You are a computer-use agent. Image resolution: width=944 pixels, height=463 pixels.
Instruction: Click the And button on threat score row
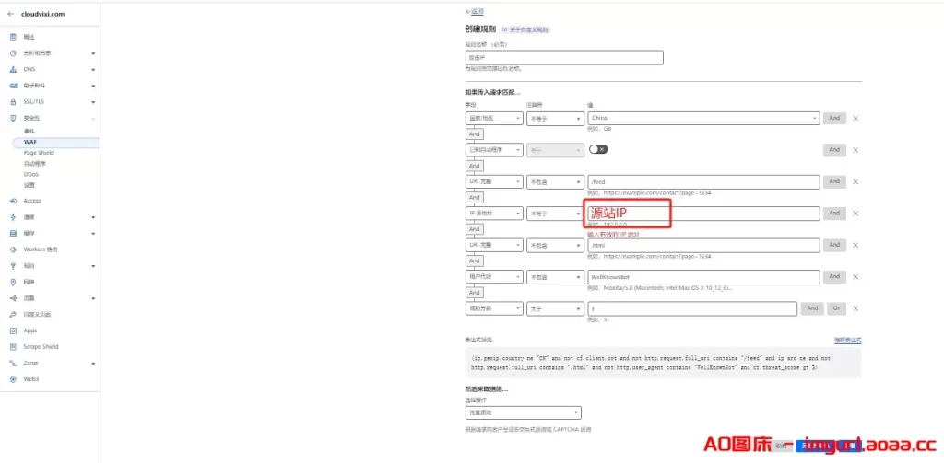[x=812, y=308]
